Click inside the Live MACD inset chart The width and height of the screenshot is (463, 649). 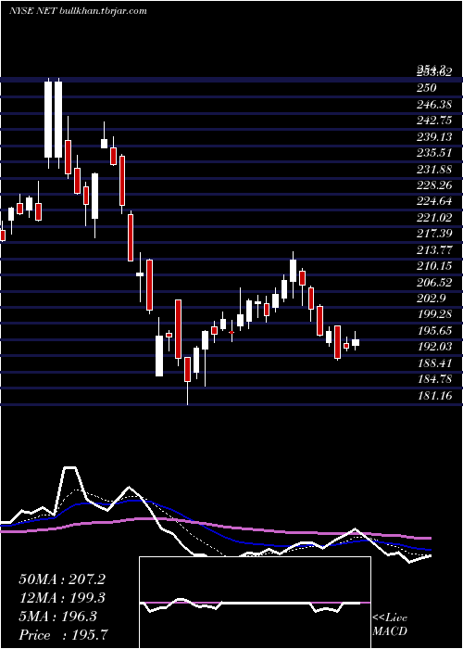click(x=255, y=603)
